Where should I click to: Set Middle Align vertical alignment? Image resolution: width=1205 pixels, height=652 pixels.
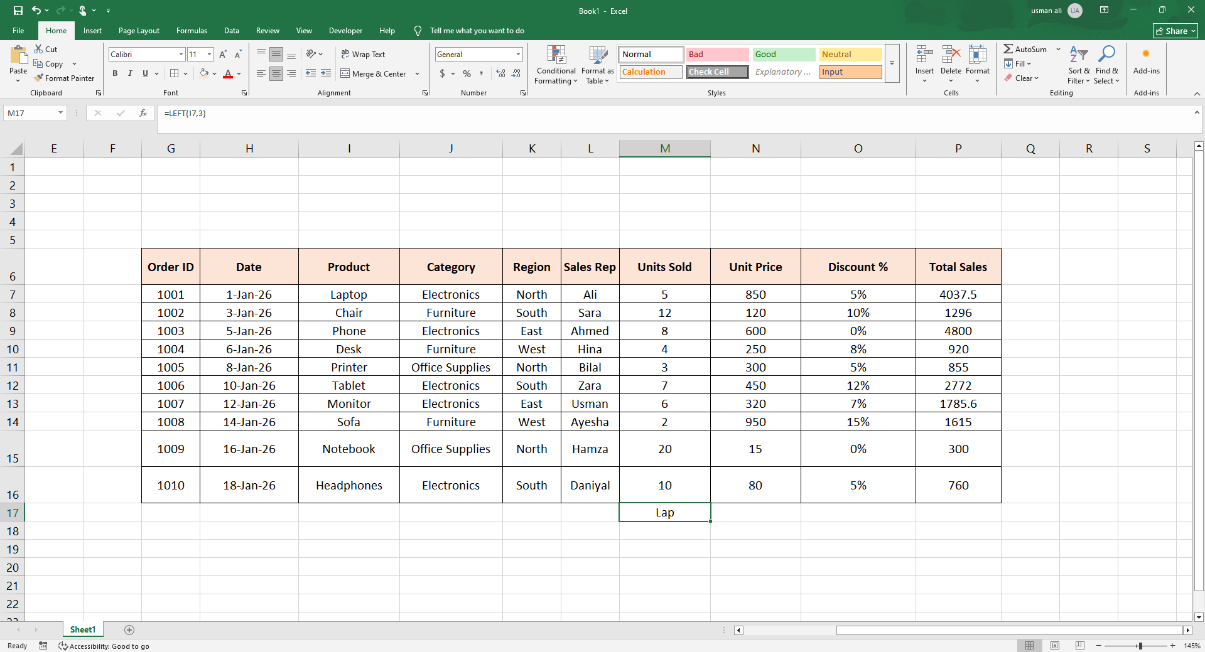pos(276,55)
